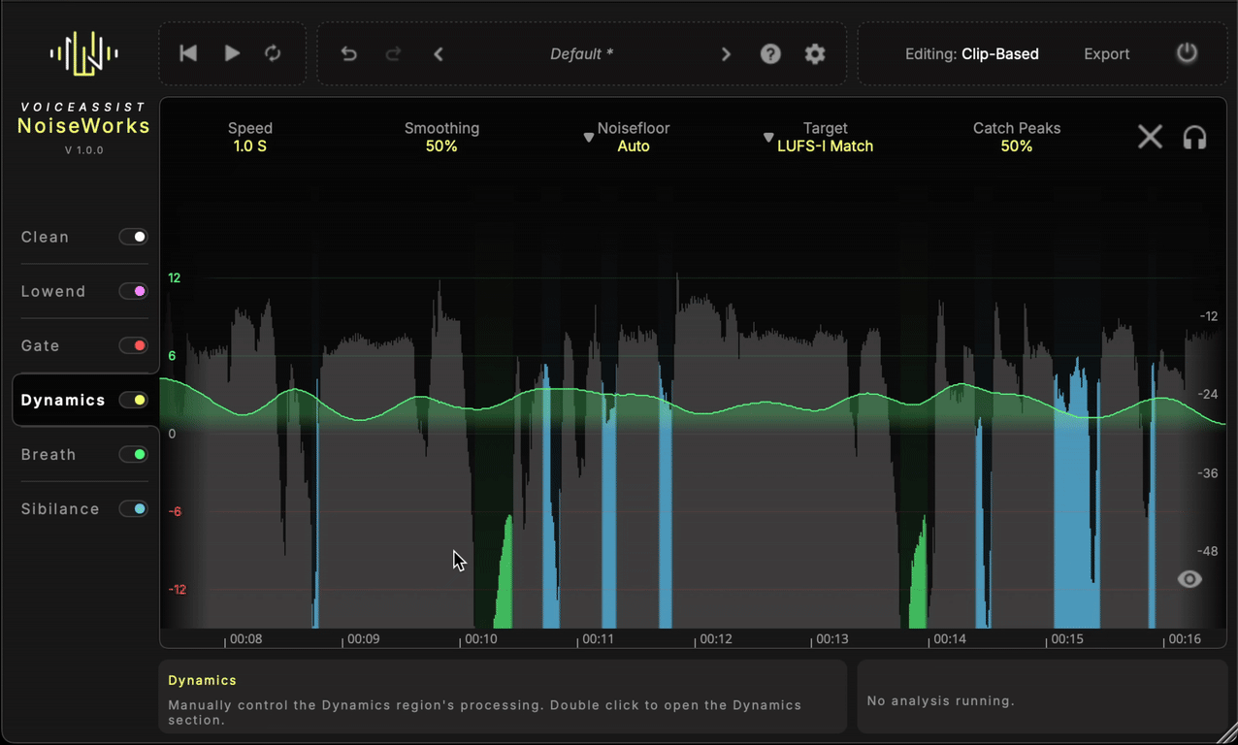Enable headphones listen mode
Image resolution: width=1238 pixels, height=745 pixels.
[1195, 137]
